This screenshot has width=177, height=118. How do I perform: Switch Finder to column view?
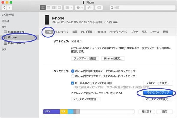point(54,8)
